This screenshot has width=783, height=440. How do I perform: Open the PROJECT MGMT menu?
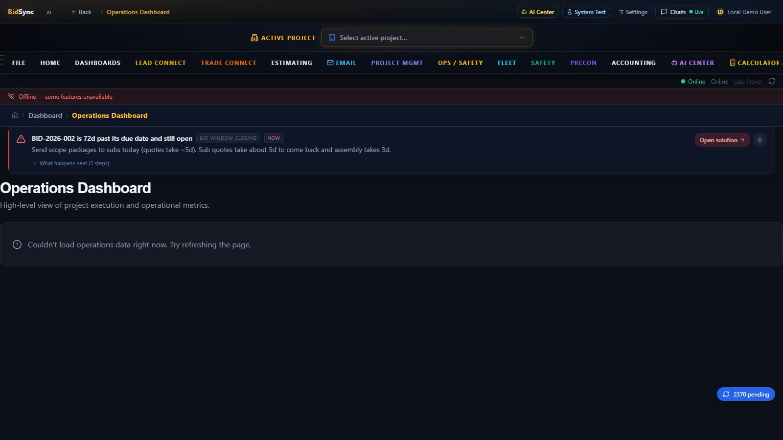397,63
